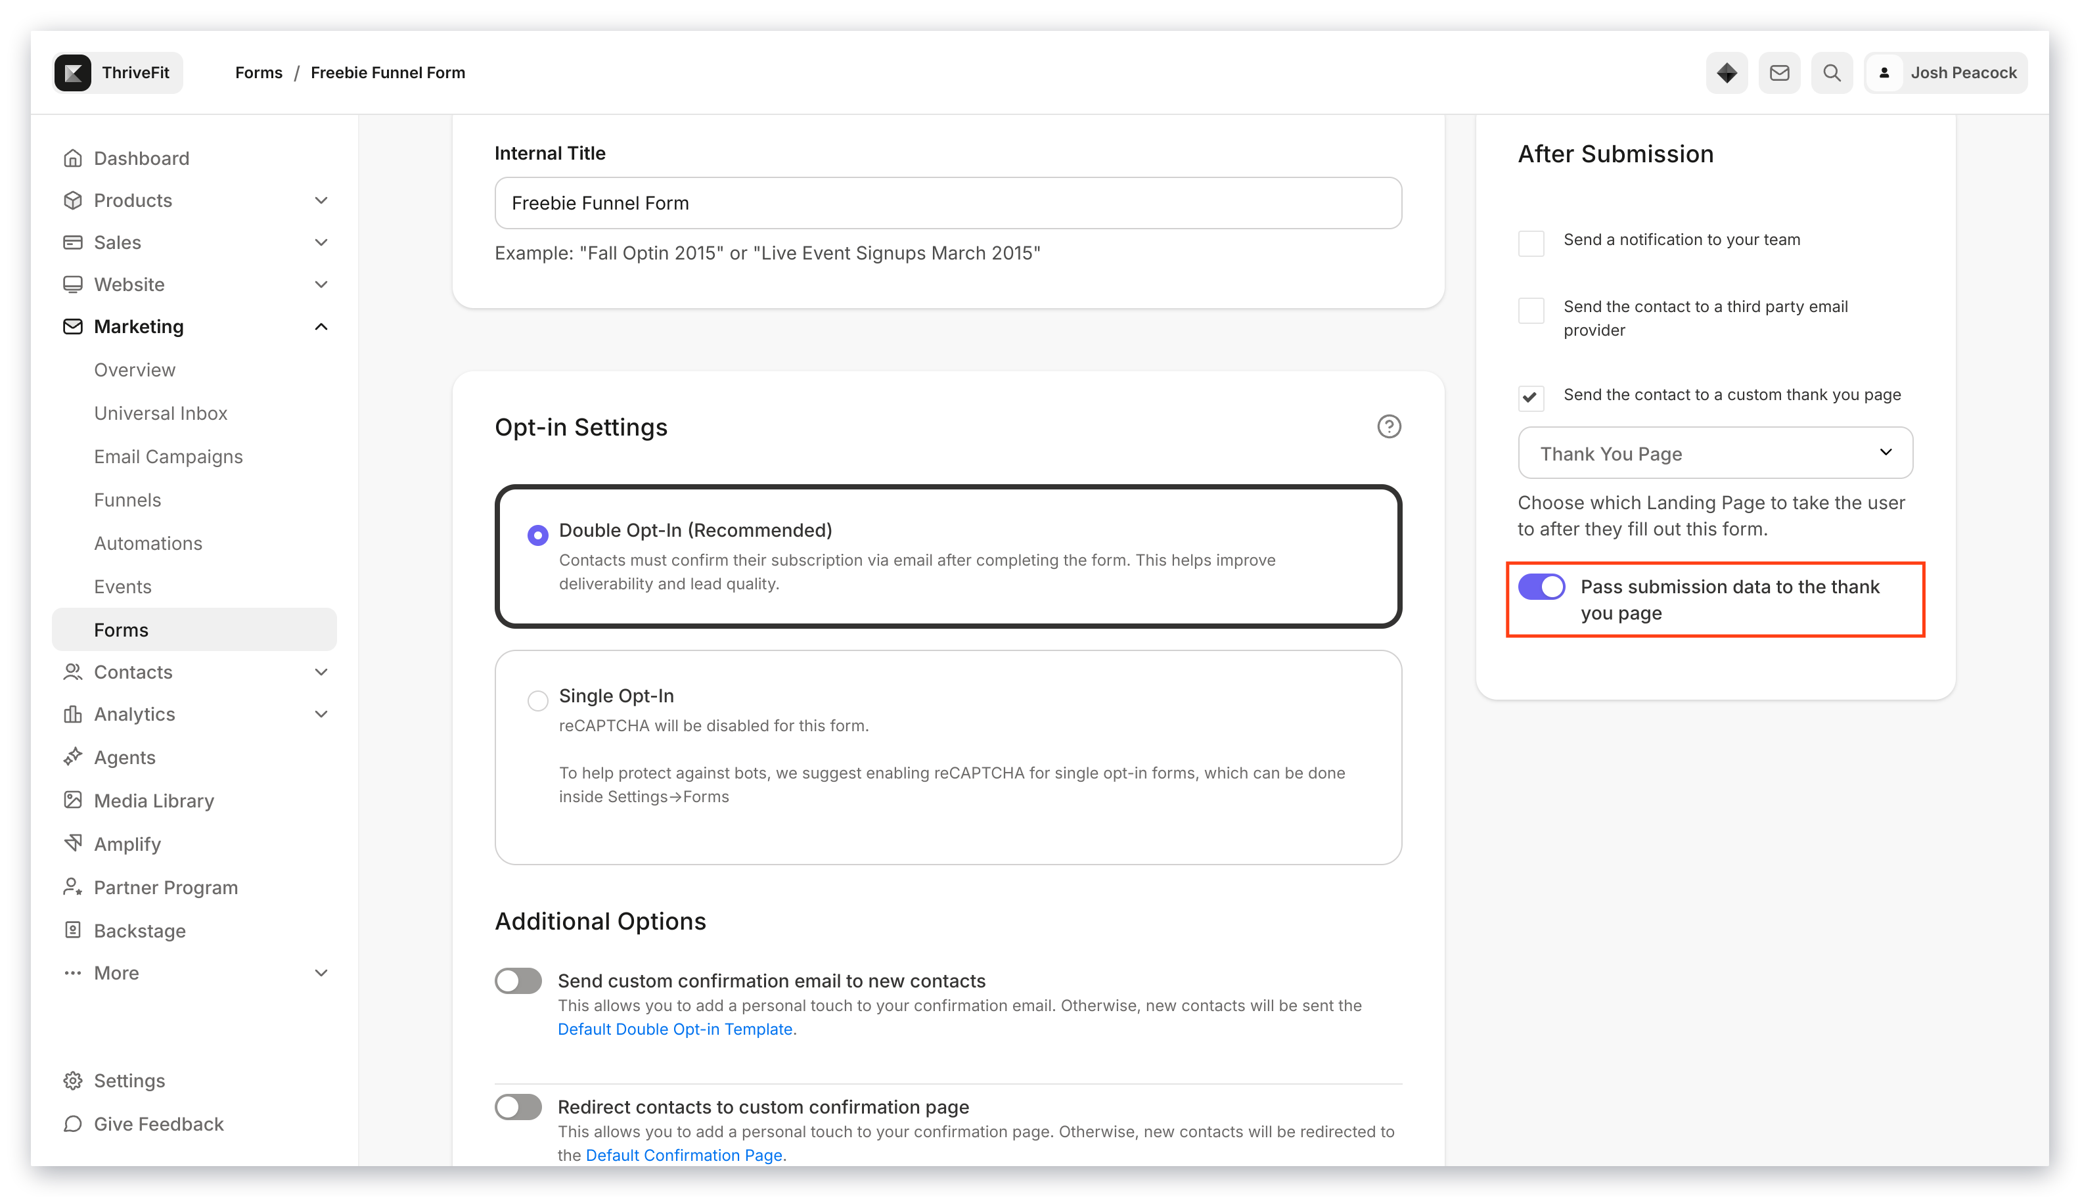This screenshot has width=2080, height=1197.
Task: Open the diamond icon in top bar
Action: pos(1726,72)
